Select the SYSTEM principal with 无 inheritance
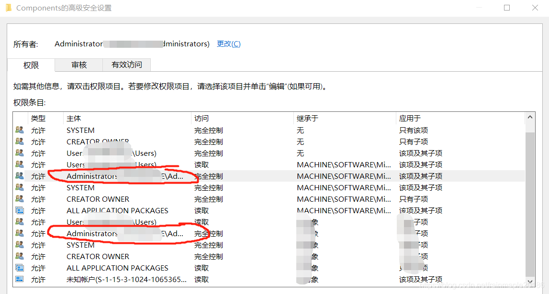 pyautogui.click(x=80, y=131)
